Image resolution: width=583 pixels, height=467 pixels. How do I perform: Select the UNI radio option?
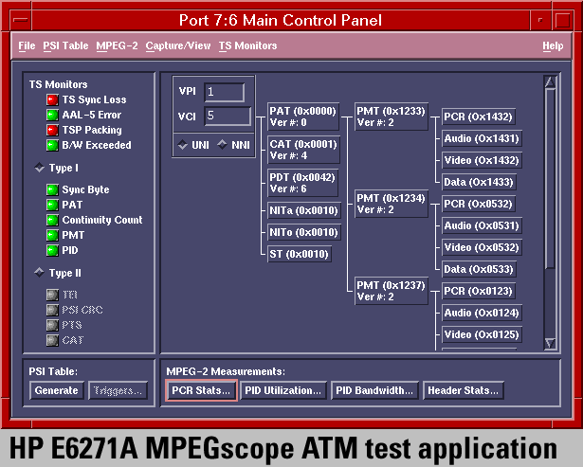coord(183,145)
